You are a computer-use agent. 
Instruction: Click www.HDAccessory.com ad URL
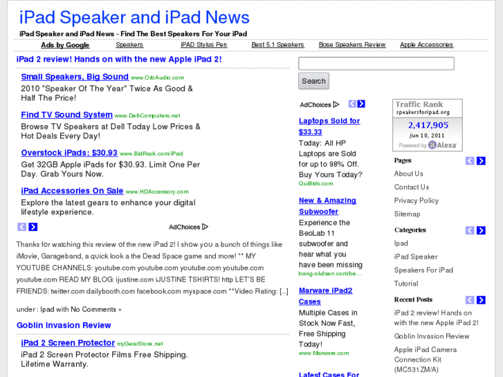[x=157, y=192]
